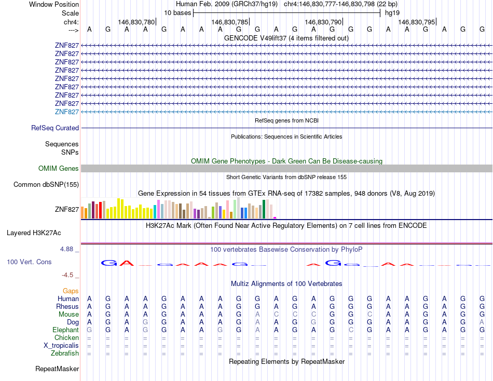Pick the tall green bar in GTEx chart
Image resolution: width=493 pixels, height=381 pixels.
tap(264, 209)
